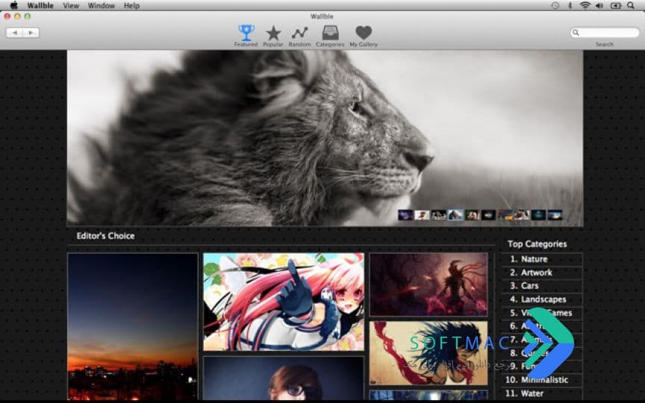This screenshot has height=403, width=645.
Task: Open the Wi-Fi status menu icon
Action: (x=585, y=5)
